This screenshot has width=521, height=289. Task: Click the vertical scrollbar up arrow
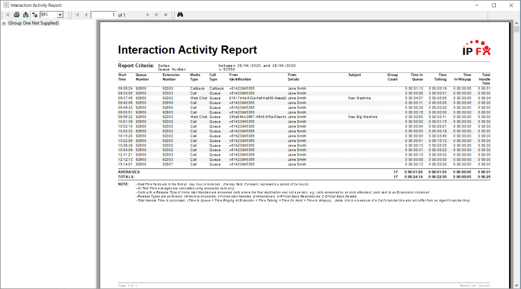pyautogui.click(x=516, y=23)
